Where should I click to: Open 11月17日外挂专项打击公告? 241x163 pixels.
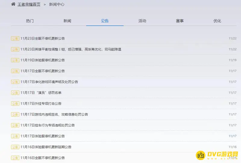click(x=41, y=103)
